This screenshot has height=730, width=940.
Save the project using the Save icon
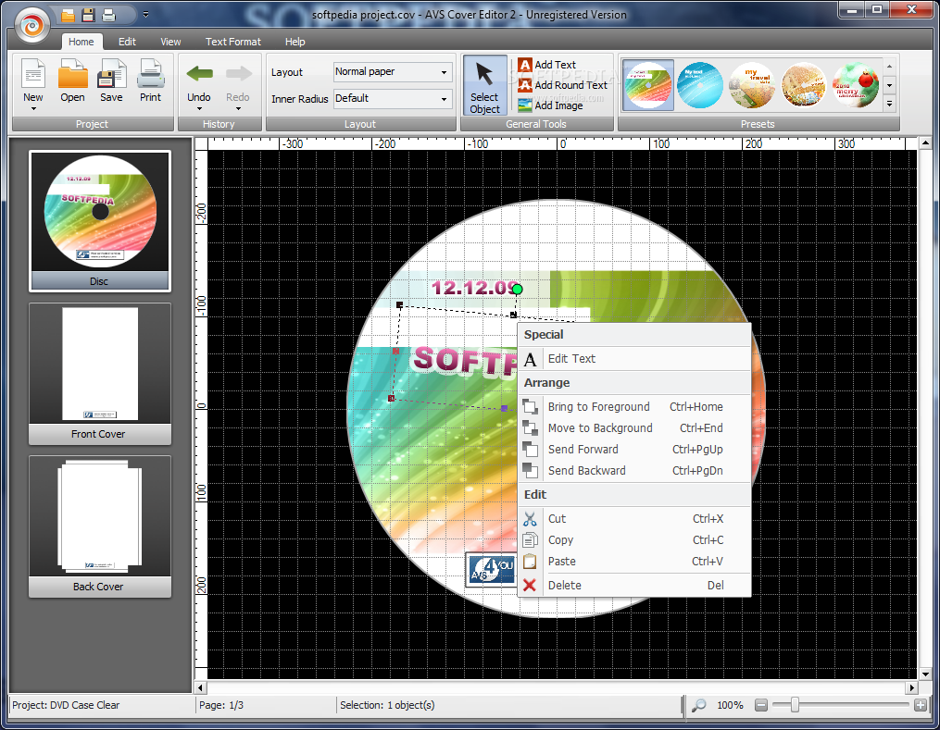point(111,75)
